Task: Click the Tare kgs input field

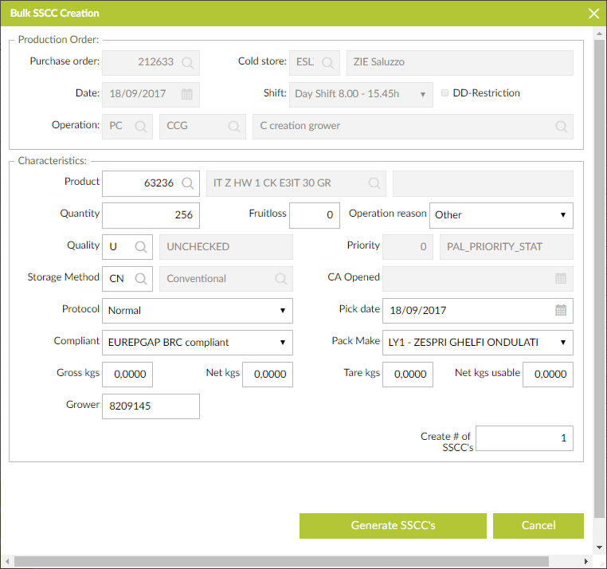Action: coord(408,375)
